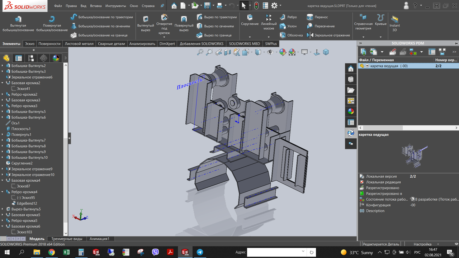Open Apply Scene icon
This screenshot has width=459, height=258.
[292, 52]
